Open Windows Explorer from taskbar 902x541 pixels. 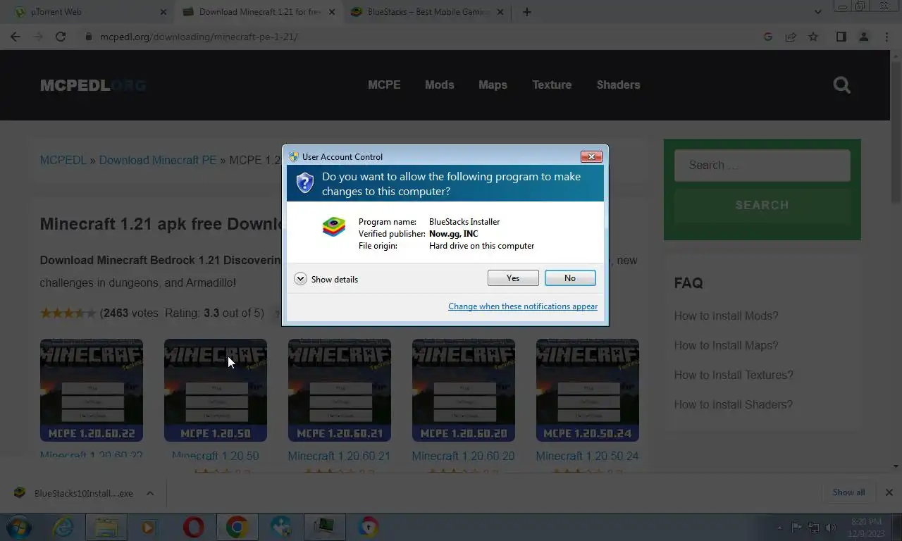coord(106,527)
